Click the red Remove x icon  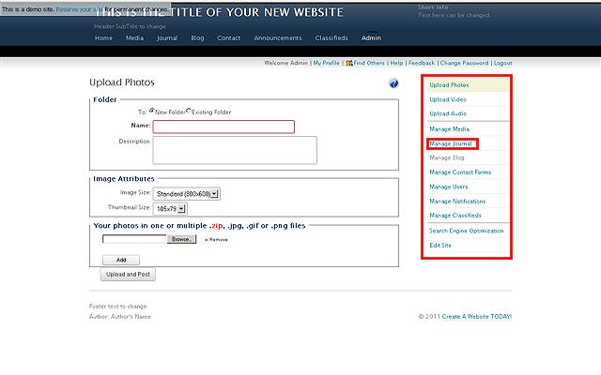tap(206, 239)
